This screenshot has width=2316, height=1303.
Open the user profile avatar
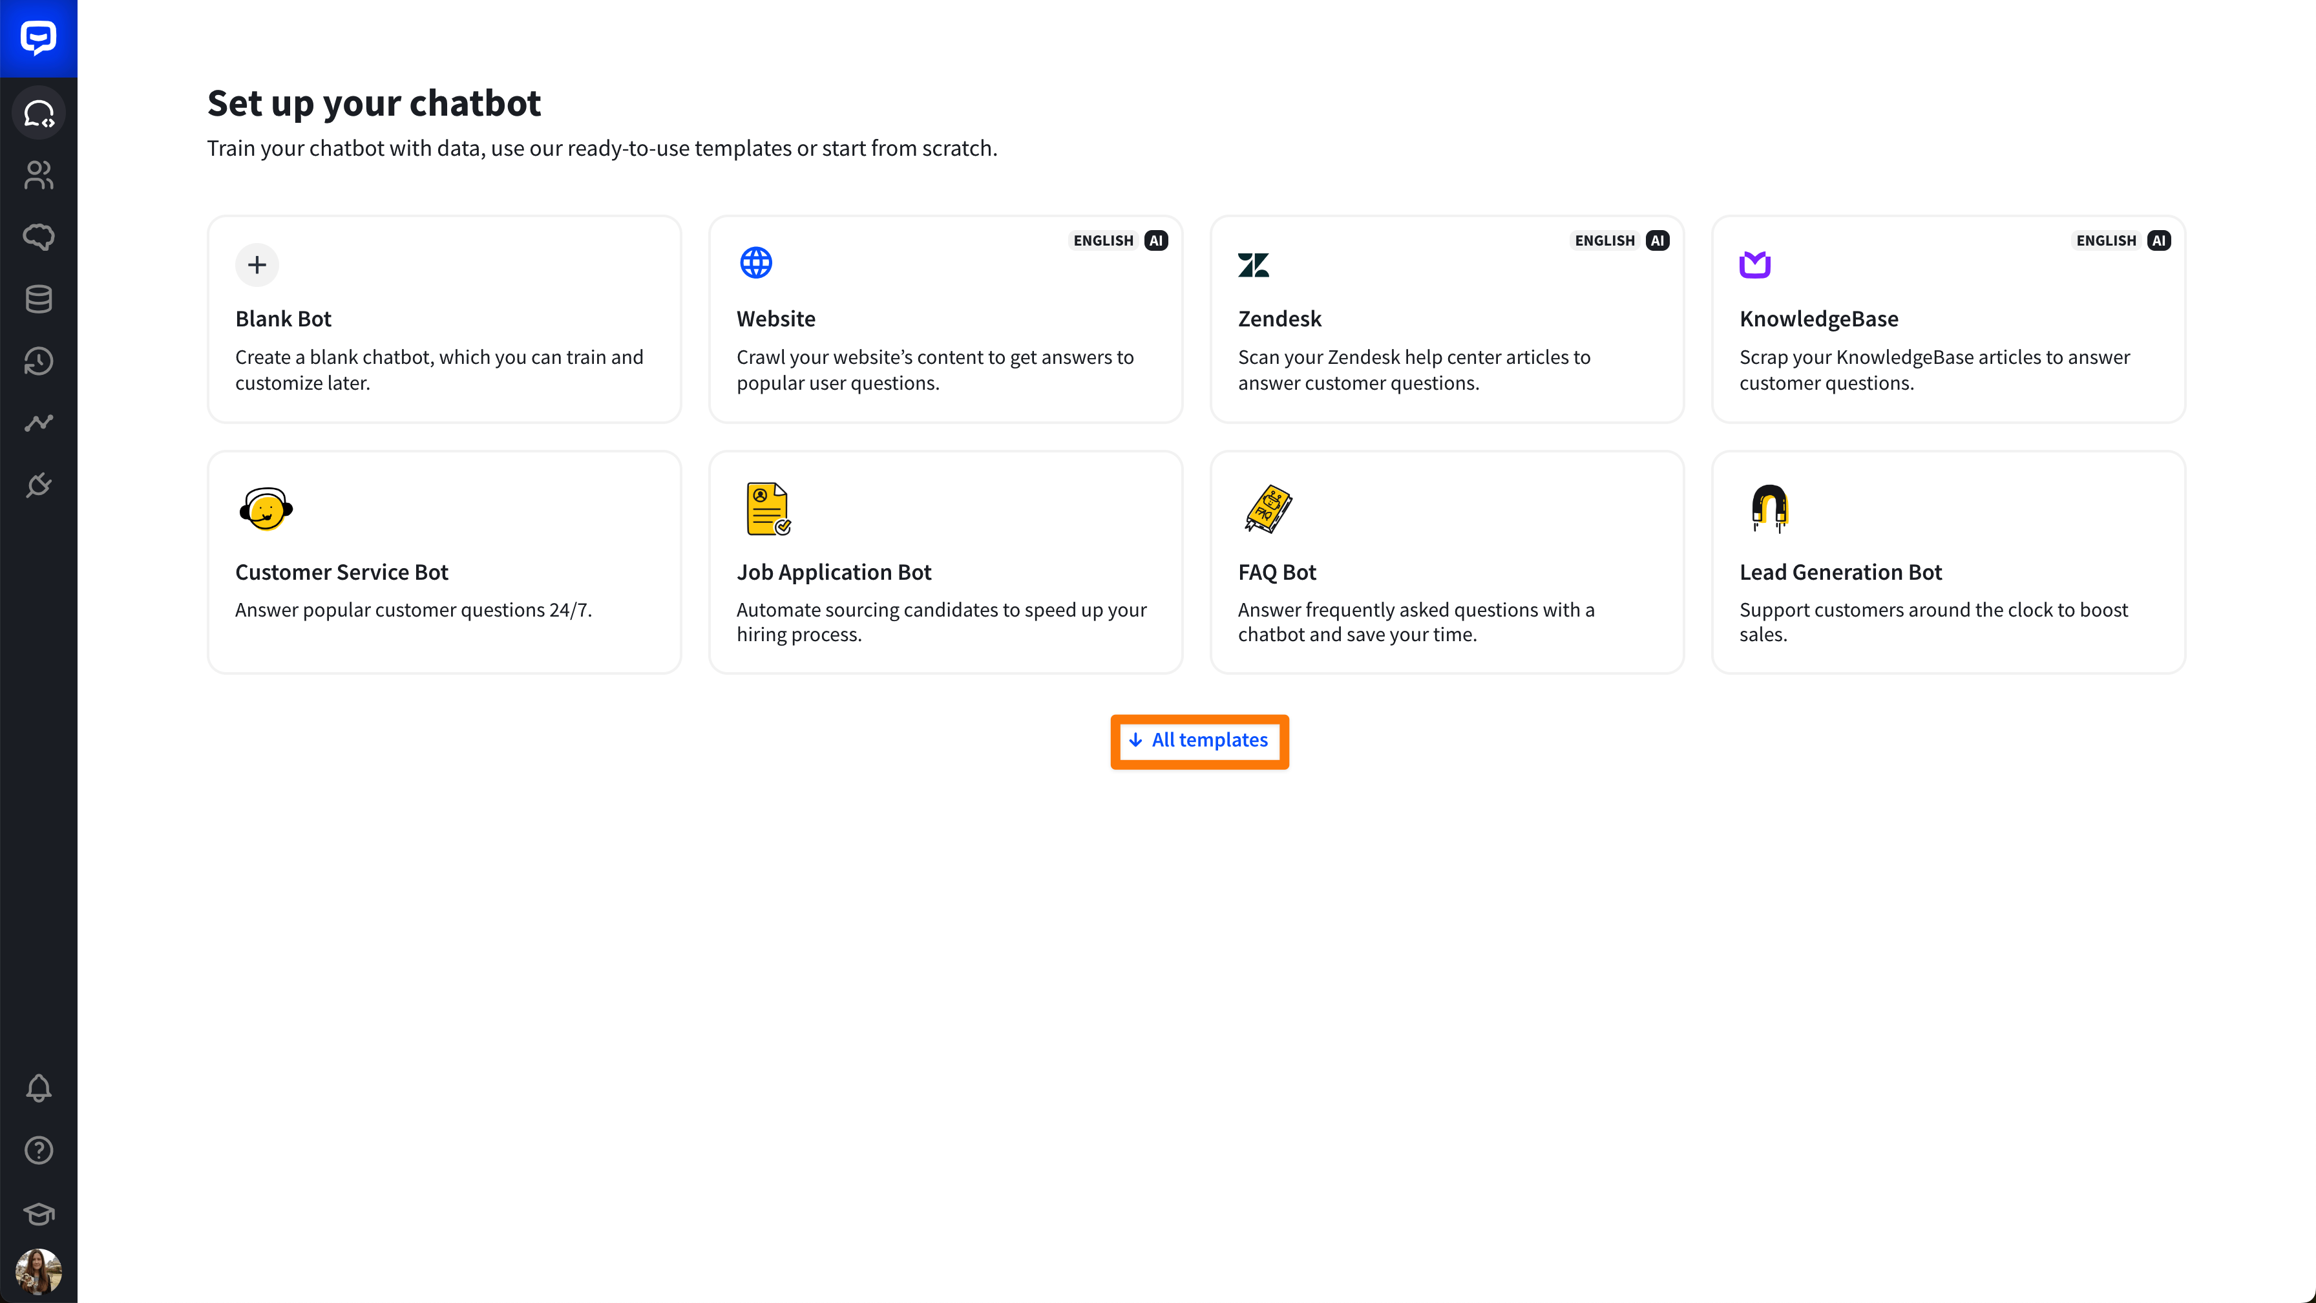point(39,1271)
